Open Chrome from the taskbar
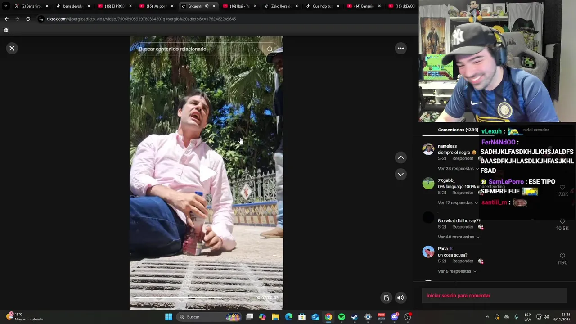This screenshot has width=576, height=324. click(328, 317)
